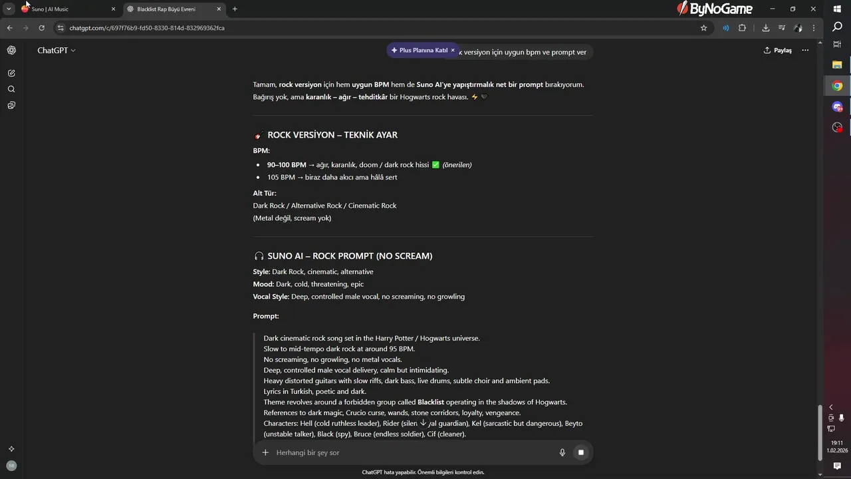Click the plus attach icon in composer
This screenshot has height=479, width=851.
click(x=265, y=452)
